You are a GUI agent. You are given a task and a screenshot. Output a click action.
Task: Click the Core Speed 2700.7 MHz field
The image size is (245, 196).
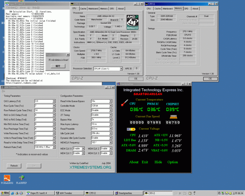(96, 51)
